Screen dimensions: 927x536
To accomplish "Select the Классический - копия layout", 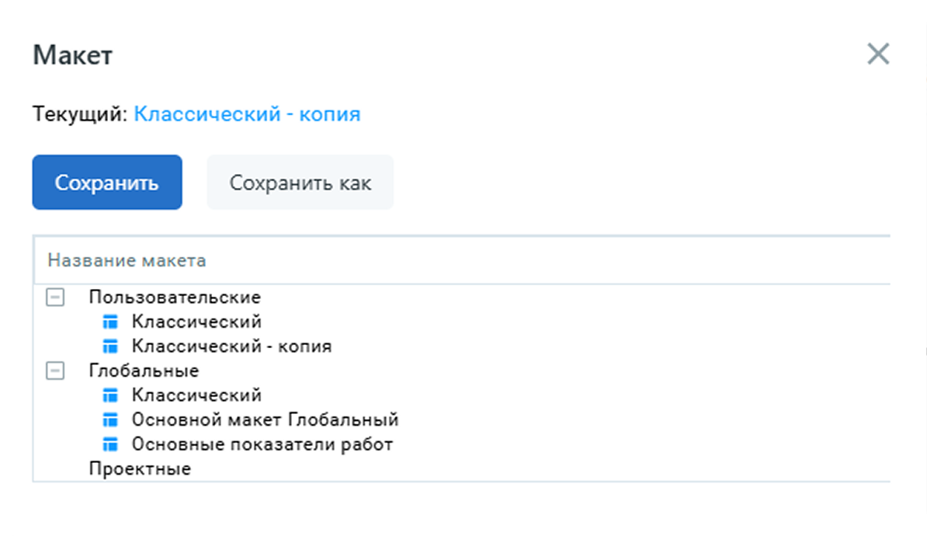I will (231, 346).
